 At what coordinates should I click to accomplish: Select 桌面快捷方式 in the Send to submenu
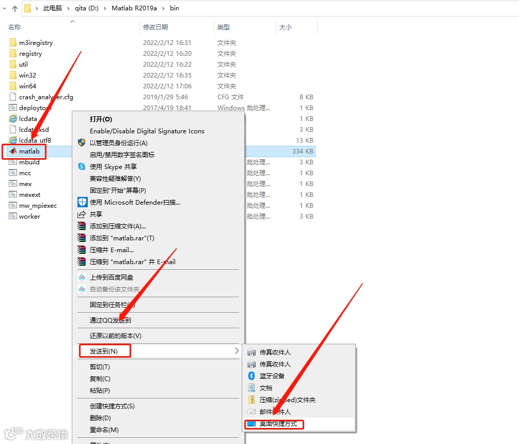click(x=278, y=424)
